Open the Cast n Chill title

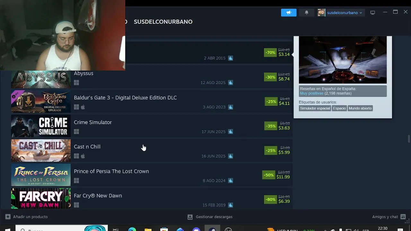(x=87, y=147)
